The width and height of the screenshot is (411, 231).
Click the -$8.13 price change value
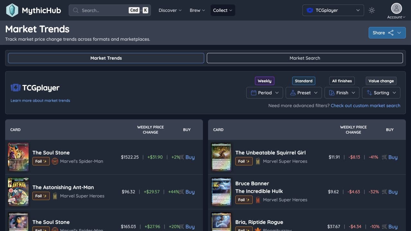pos(354,157)
